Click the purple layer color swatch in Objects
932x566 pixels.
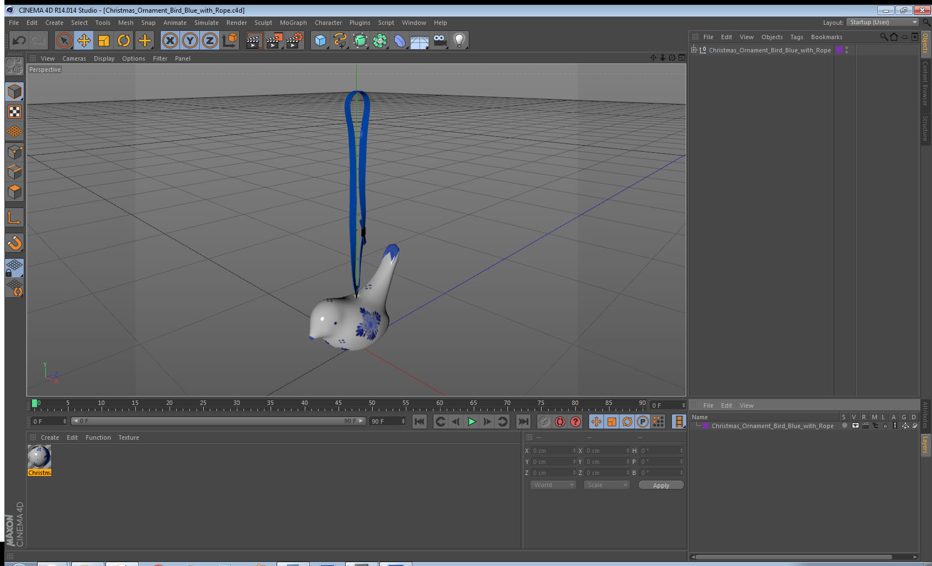[x=839, y=50]
